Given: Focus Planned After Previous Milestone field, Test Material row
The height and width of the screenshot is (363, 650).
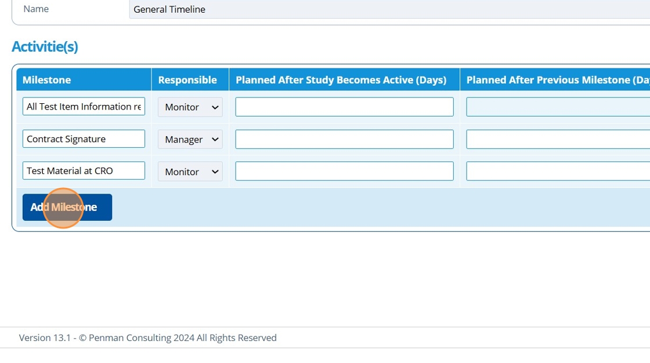Looking at the screenshot, I should pos(557,171).
